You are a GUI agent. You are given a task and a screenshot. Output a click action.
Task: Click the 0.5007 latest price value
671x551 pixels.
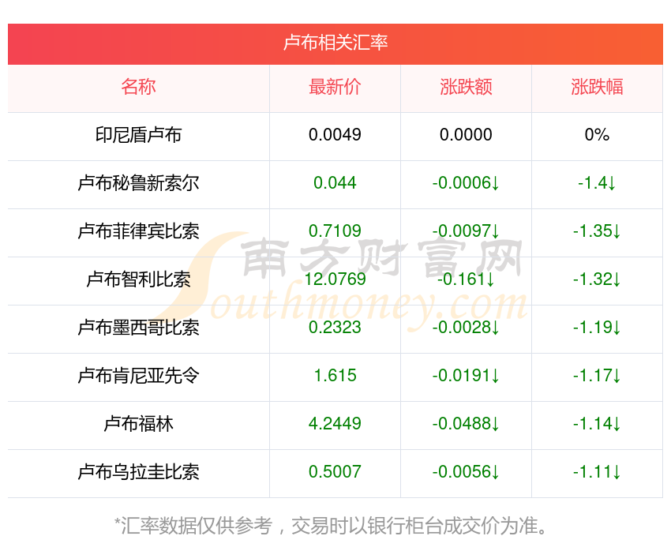[335, 472]
